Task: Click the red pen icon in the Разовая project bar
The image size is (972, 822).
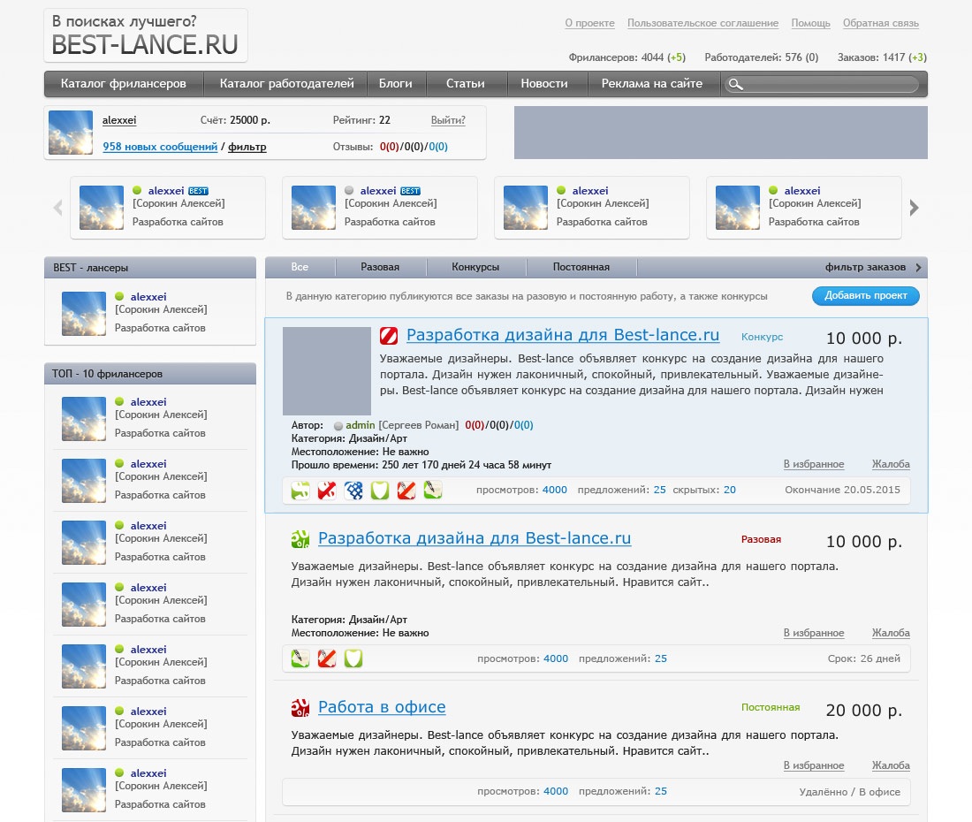Action: click(x=327, y=658)
